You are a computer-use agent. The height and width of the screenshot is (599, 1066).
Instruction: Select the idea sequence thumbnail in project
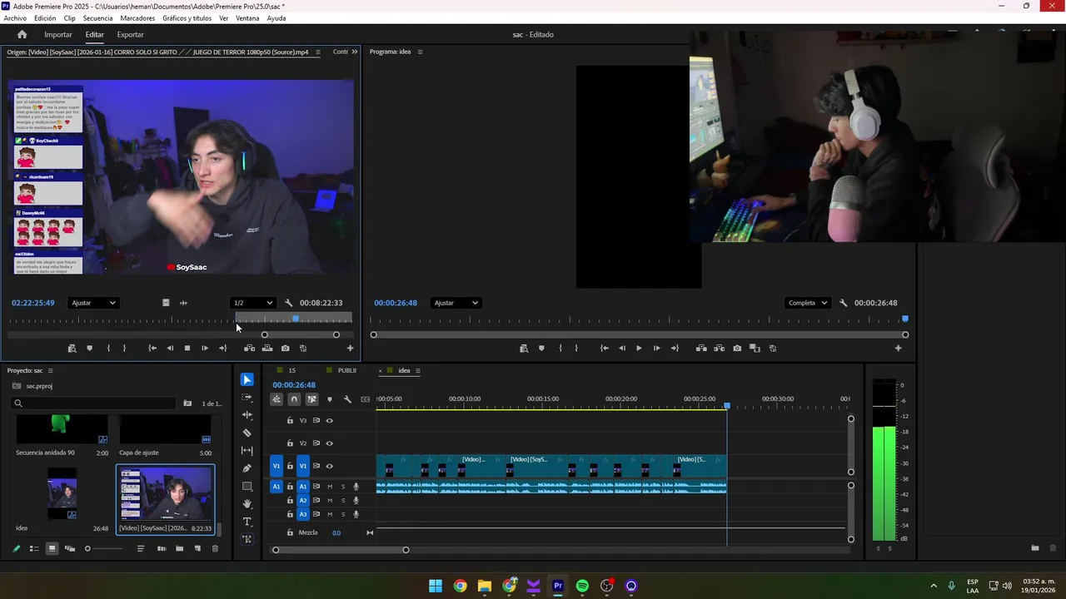pyautogui.click(x=62, y=493)
